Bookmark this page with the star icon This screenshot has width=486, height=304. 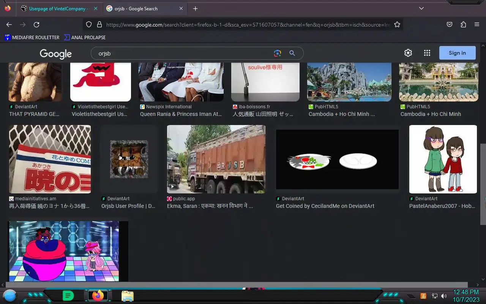[397, 24]
